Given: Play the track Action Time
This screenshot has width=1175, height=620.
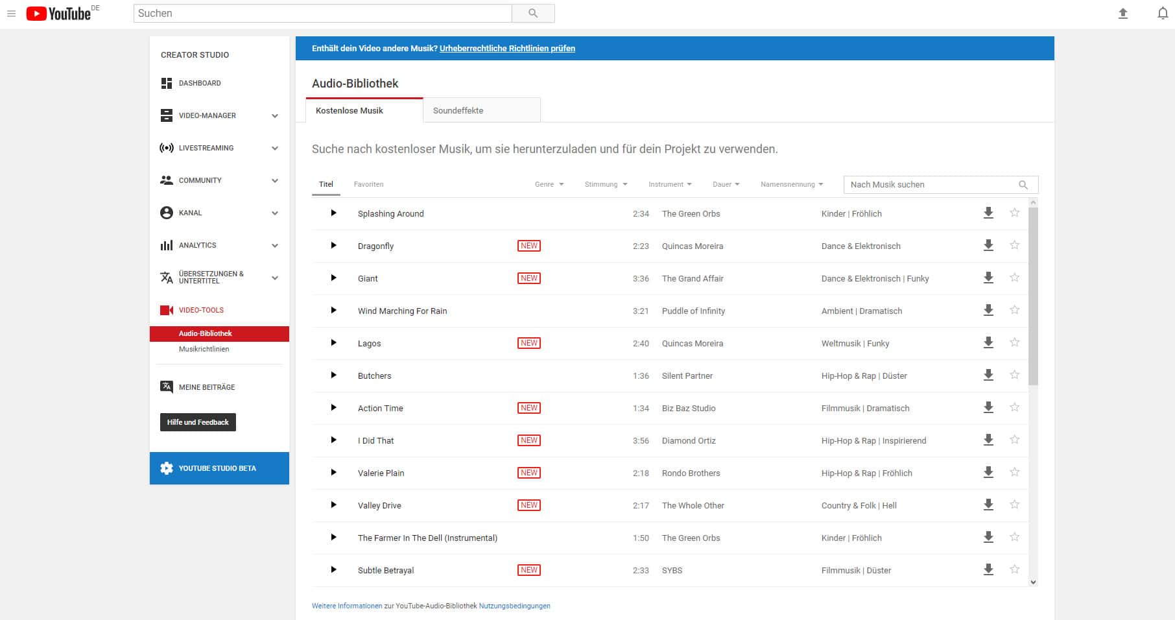Looking at the screenshot, I should pos(333,407).
